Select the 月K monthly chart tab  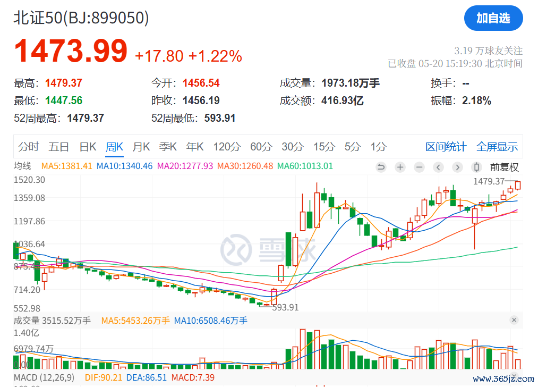[141, 147]
